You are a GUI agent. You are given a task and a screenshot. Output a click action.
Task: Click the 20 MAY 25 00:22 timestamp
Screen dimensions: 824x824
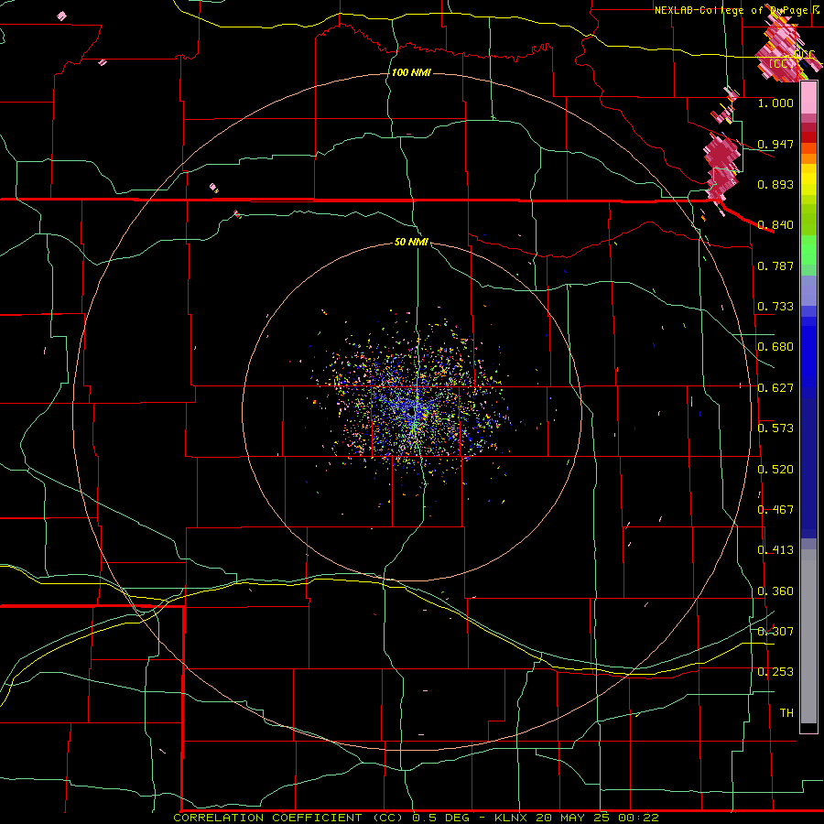tap(598, 818)
